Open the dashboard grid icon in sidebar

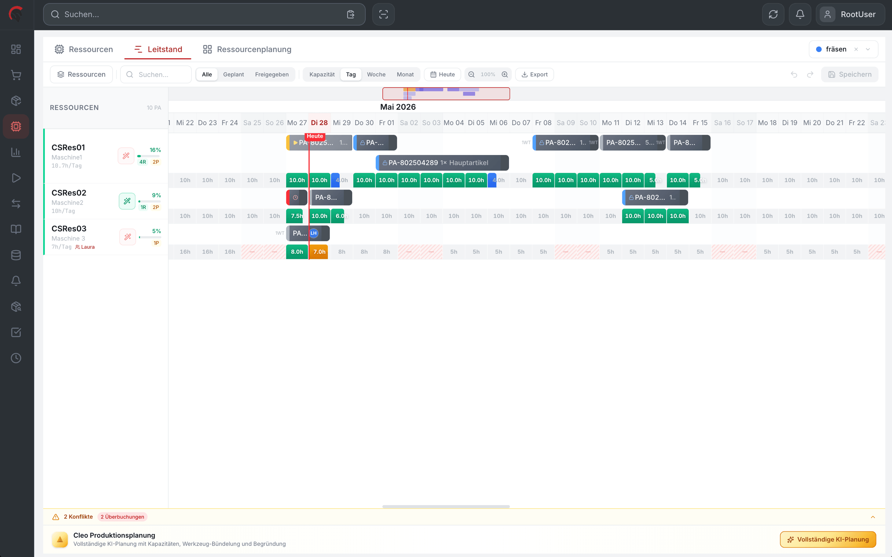(x=16, y=49)
